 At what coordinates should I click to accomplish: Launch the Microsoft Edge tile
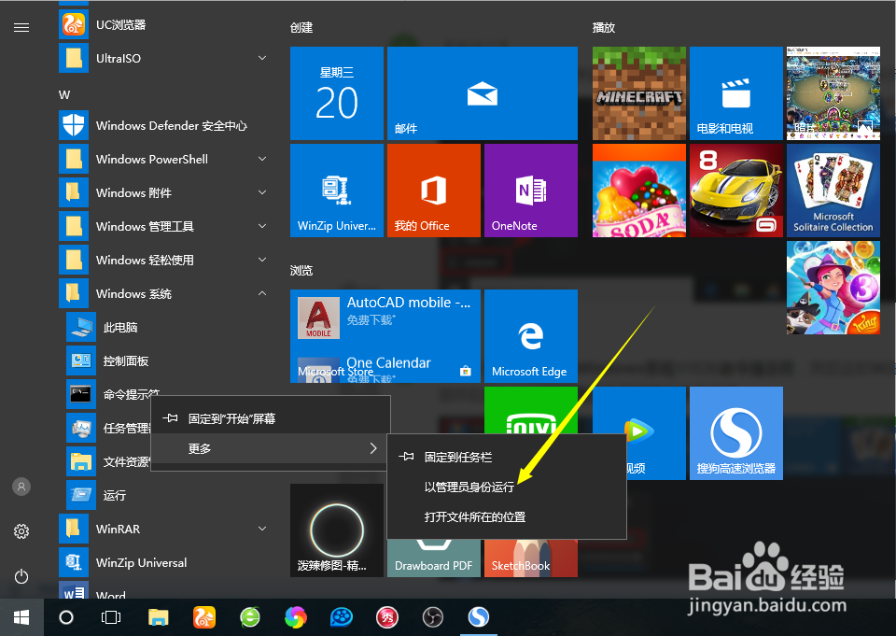531,335
